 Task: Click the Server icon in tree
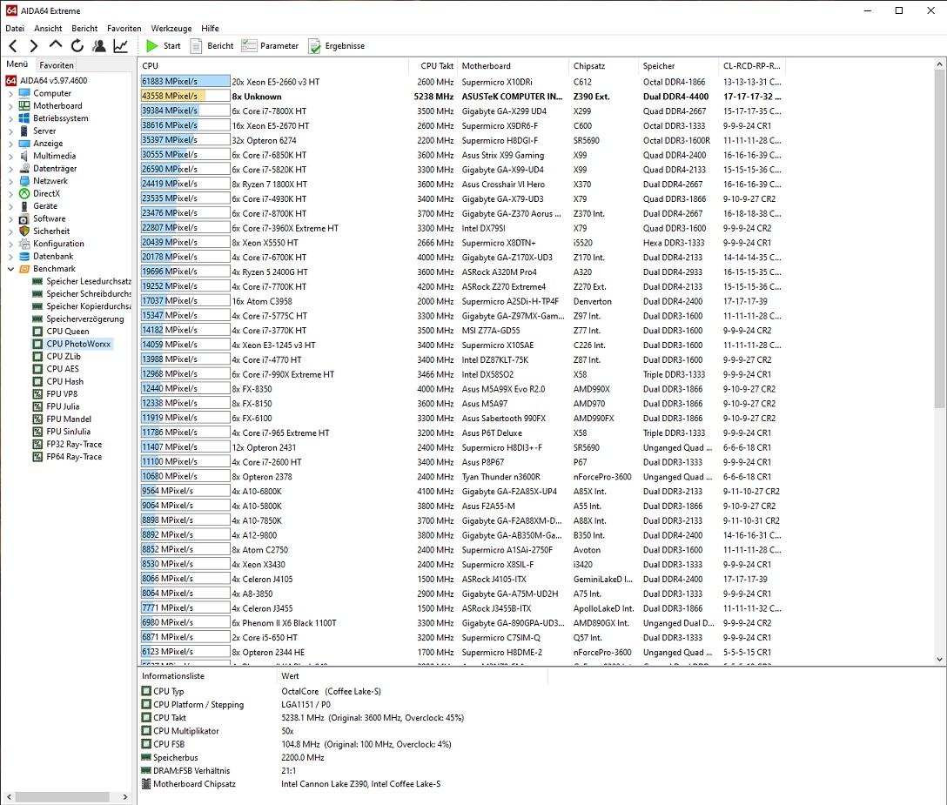(x=24, y=131)
